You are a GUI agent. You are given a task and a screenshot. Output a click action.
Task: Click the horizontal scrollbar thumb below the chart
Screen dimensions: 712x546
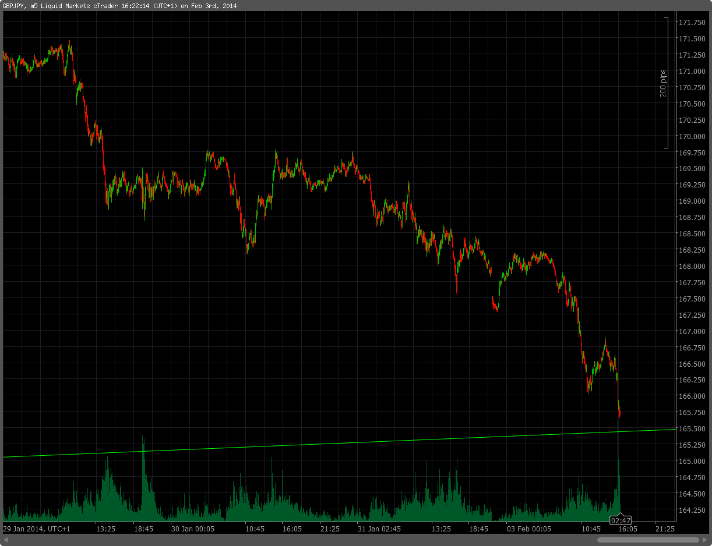click(x=649, y=540)
